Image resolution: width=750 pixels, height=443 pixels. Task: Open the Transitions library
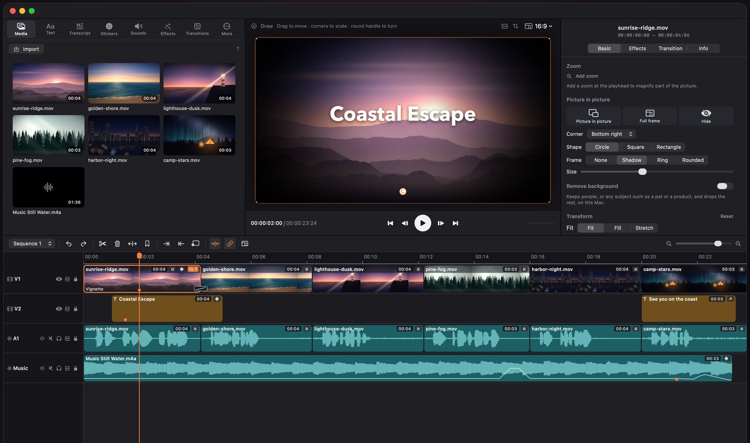pyautogui.click(x=197, y=29)
